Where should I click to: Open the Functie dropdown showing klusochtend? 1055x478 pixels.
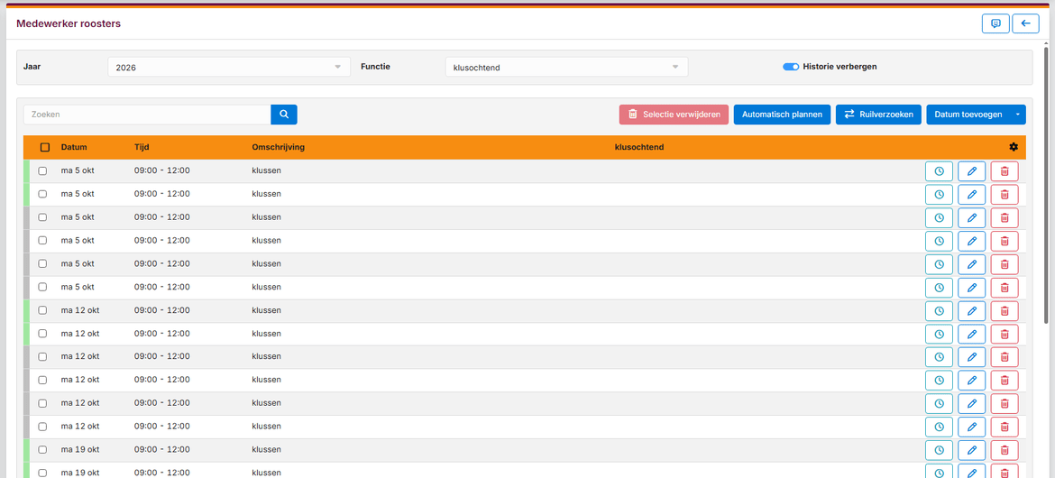coord(566,67)
